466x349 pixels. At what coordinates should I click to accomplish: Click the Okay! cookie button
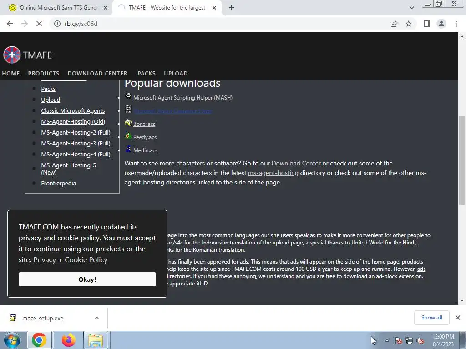(x=87, y=279)
